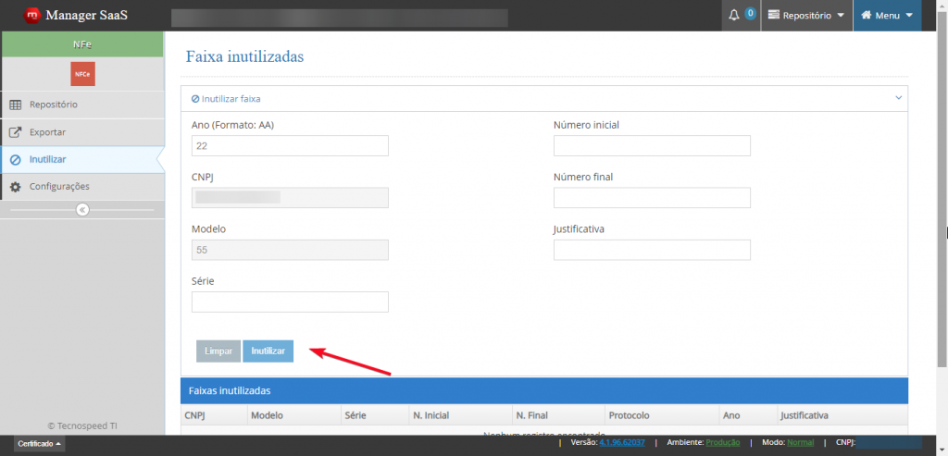Viewport: 948px width, 456px height.
Task: Open Repositório in the sidebar
Action: (x=82, y=105)
